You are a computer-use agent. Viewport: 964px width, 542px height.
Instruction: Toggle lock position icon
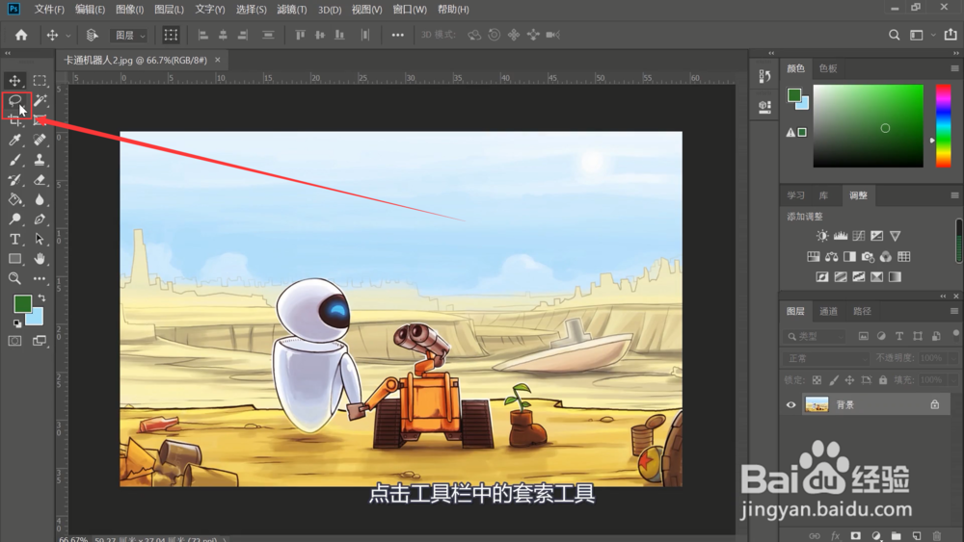click(849, 380)
